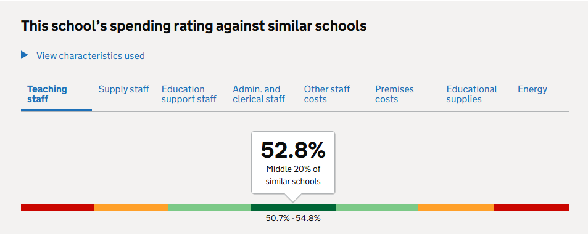Switch to Admin. and clerical staff tab
588x234 pixels.
pyautogui.click(x=259, y=94)
